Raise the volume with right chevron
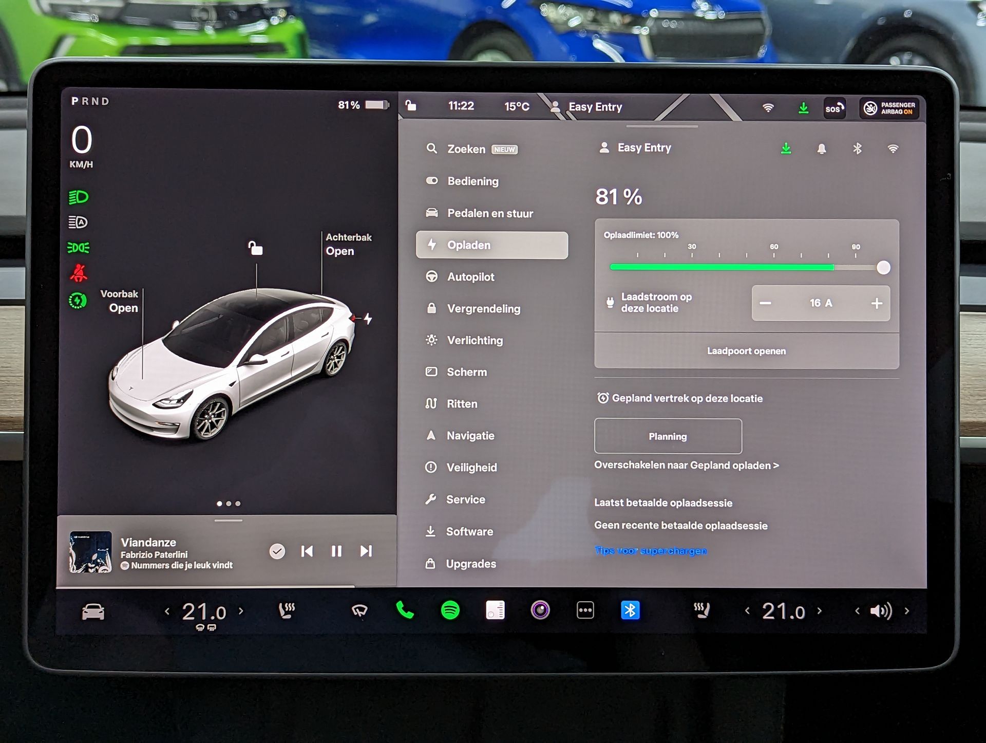Screen dimensions: 986x743 907,611
